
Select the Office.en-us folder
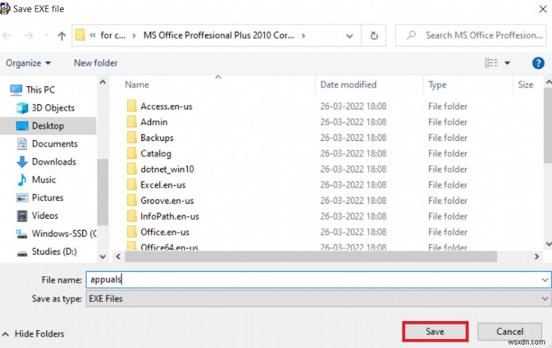[x=165, y=232]
